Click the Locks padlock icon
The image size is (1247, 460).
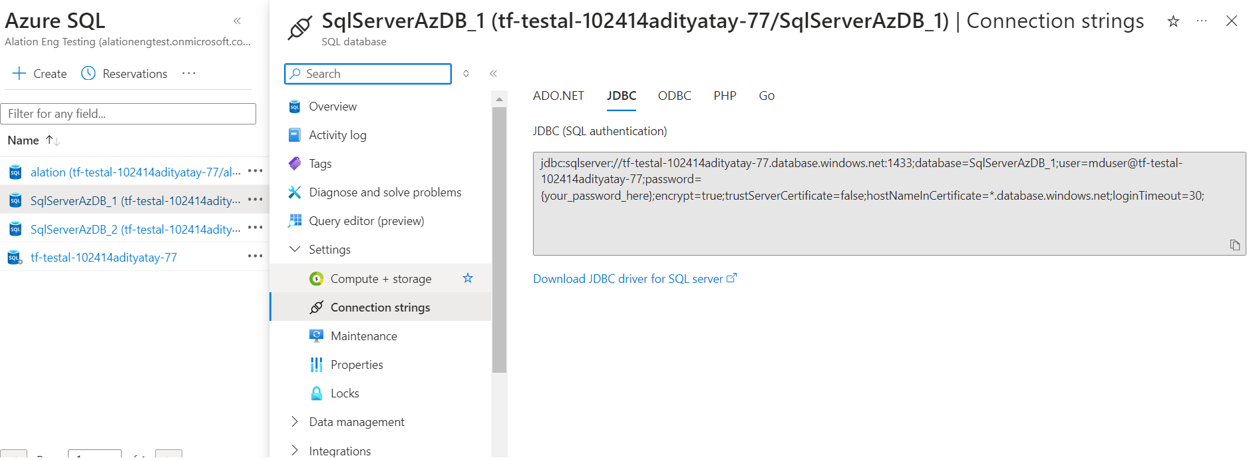pyautogui.click(x=317, y=393)
